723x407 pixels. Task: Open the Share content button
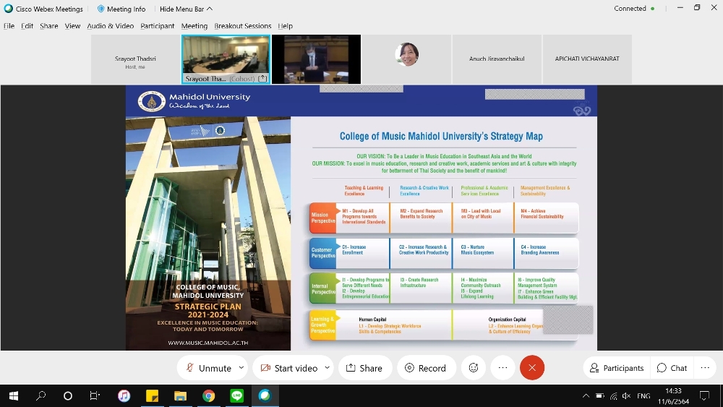pos(364,368)
